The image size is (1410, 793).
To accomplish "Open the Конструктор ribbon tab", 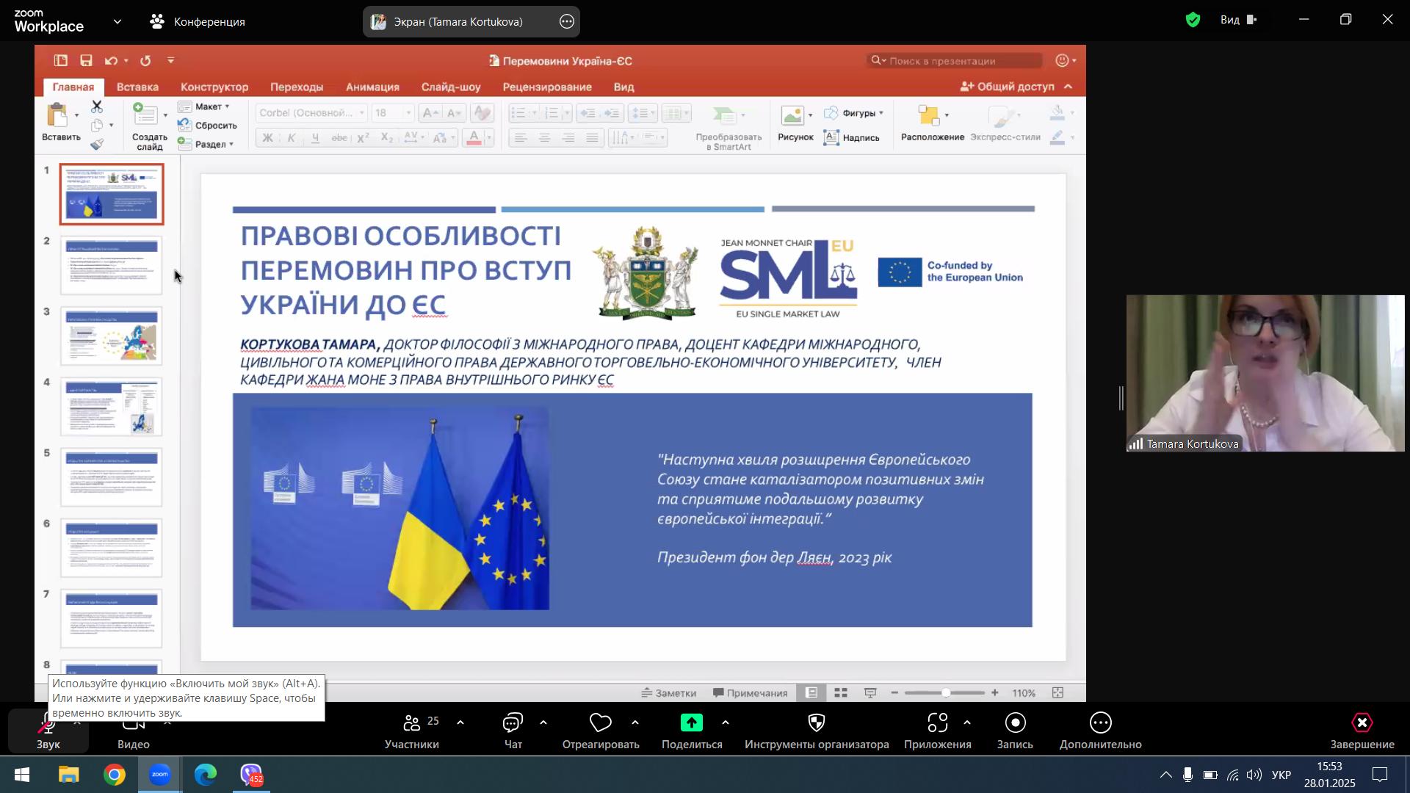I will pyautogui.click(x=214, y=87).
